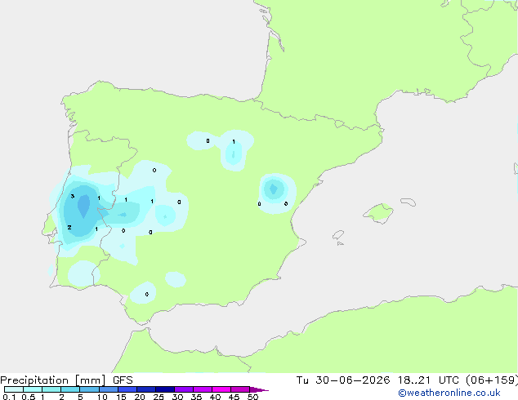Click the precipitation cell center in eastern Spain
518x400 pixels.
[274, 189]
